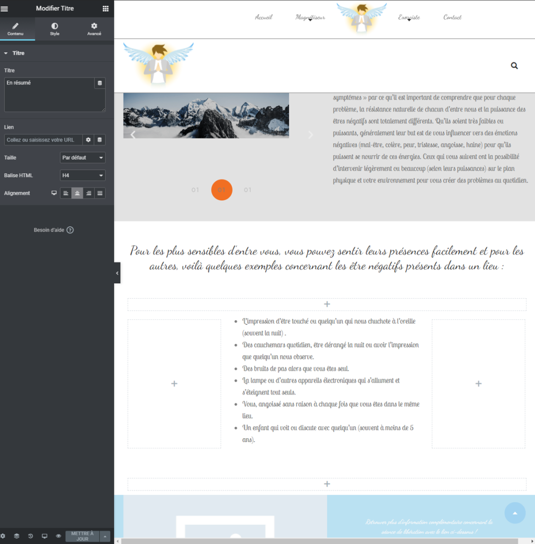The height and width of the screenshot is (544, 535).
Task: Open dynamic tags for Titre field
Action: (100, 83)
